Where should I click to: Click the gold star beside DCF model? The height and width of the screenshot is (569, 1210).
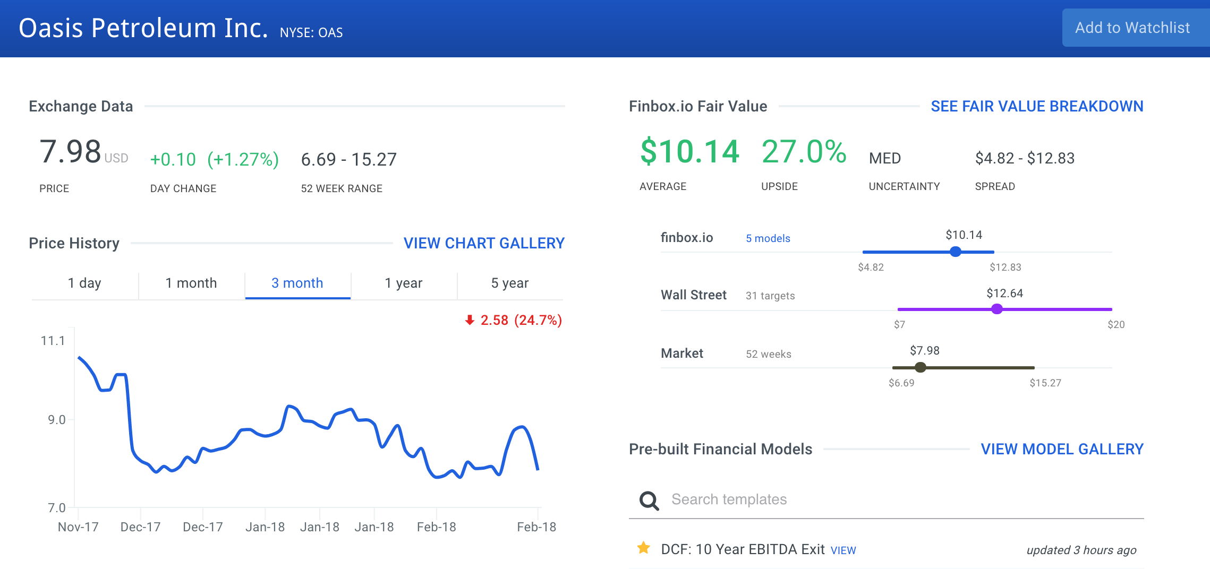tap(643, 548)
